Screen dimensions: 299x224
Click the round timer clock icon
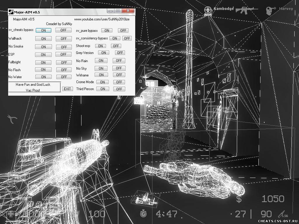click(x=143, y=214)
